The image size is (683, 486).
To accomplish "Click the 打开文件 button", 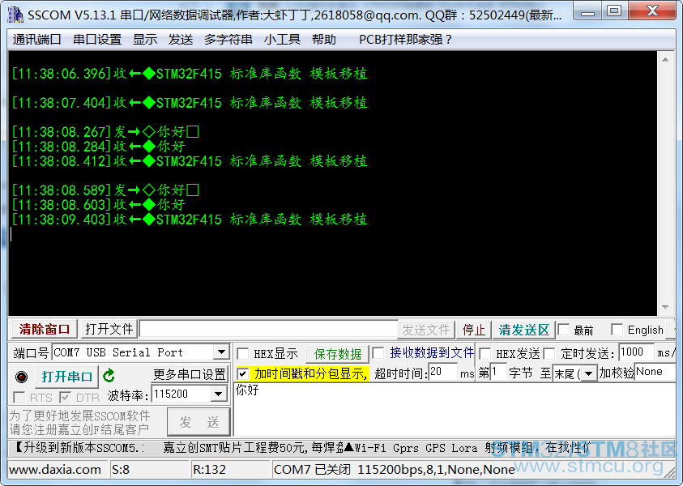I will point(109,329).
